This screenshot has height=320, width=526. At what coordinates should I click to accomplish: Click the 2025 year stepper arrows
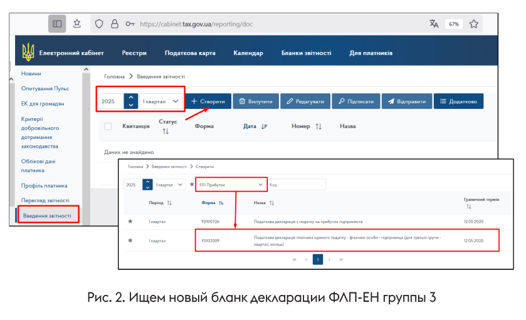click(130, 101)
